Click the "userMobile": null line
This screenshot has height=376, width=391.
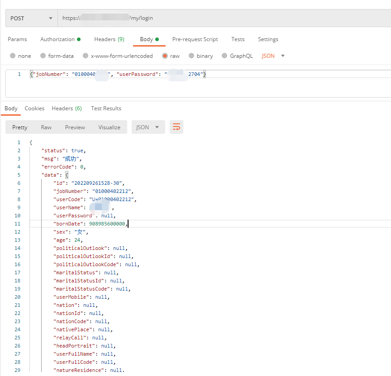(x=81, y=297)
